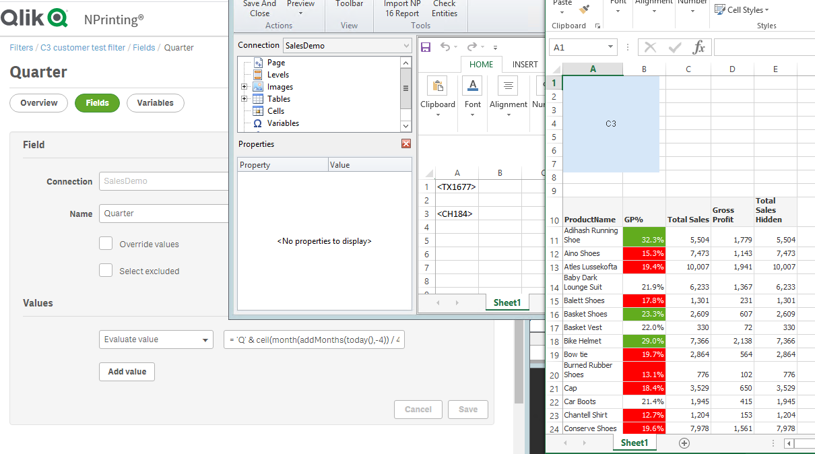Click the save icon in template editor

[x=425, y=47]
